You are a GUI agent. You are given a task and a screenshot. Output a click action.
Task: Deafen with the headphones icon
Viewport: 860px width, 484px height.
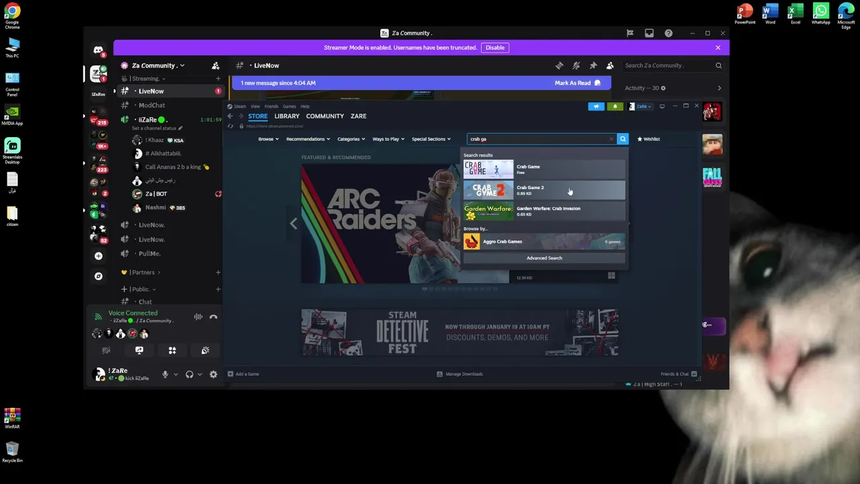[x=189, y=374]
